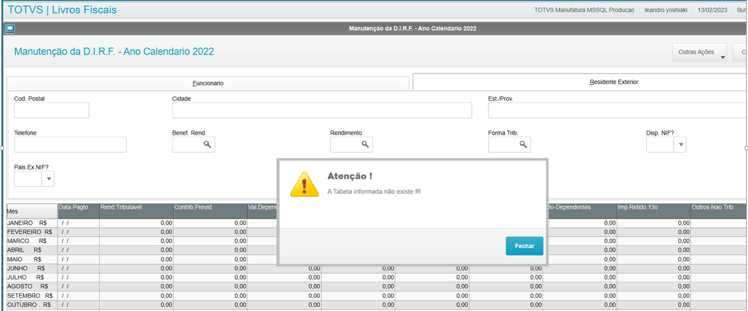
Task: Click the Rendimento input field
Action: (x=345, y=144)
